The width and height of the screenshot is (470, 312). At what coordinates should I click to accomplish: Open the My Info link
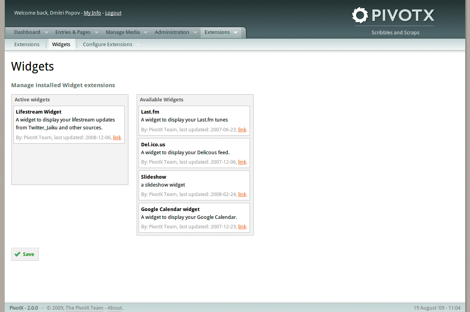(x=92, y=13)
